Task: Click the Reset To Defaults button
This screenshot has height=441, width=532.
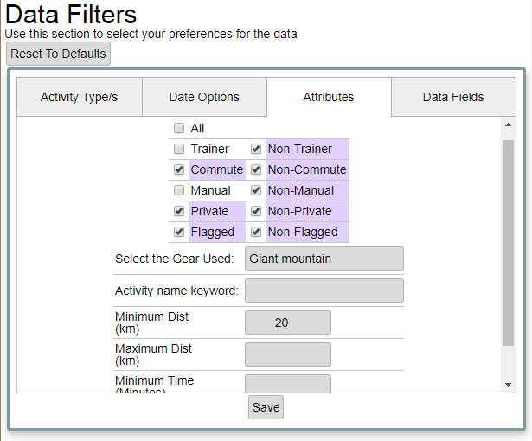Action: coord(58,54)
